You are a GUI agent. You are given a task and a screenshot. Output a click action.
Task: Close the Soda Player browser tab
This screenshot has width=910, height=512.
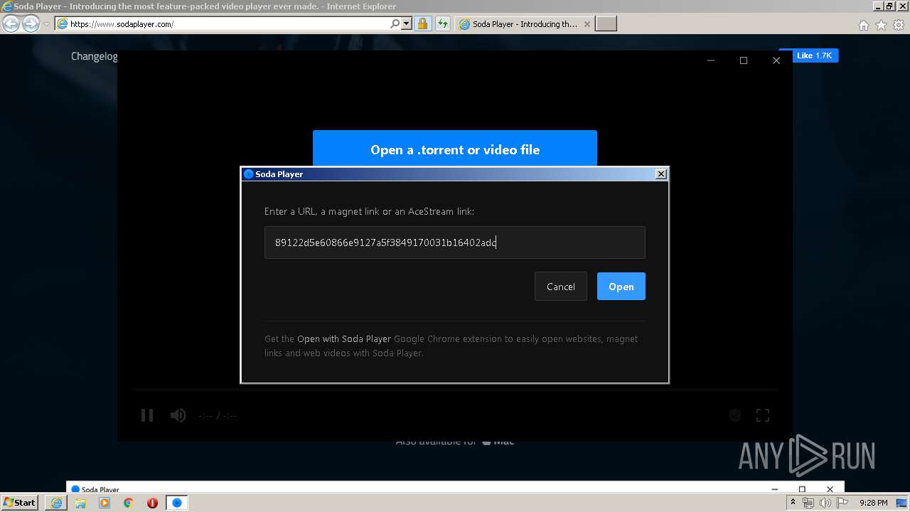point(587,24)
